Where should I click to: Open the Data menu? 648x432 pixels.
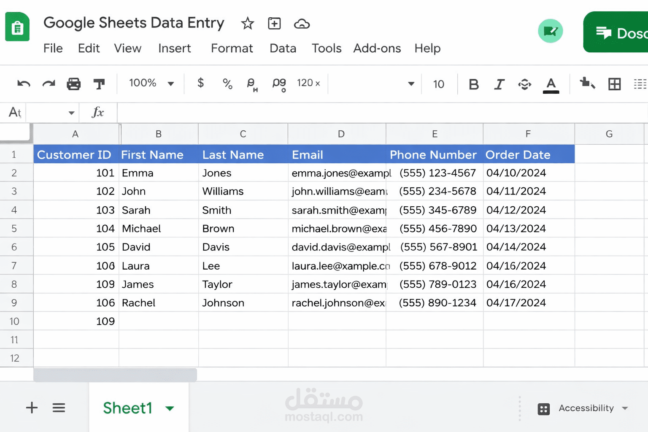point(283,49)
